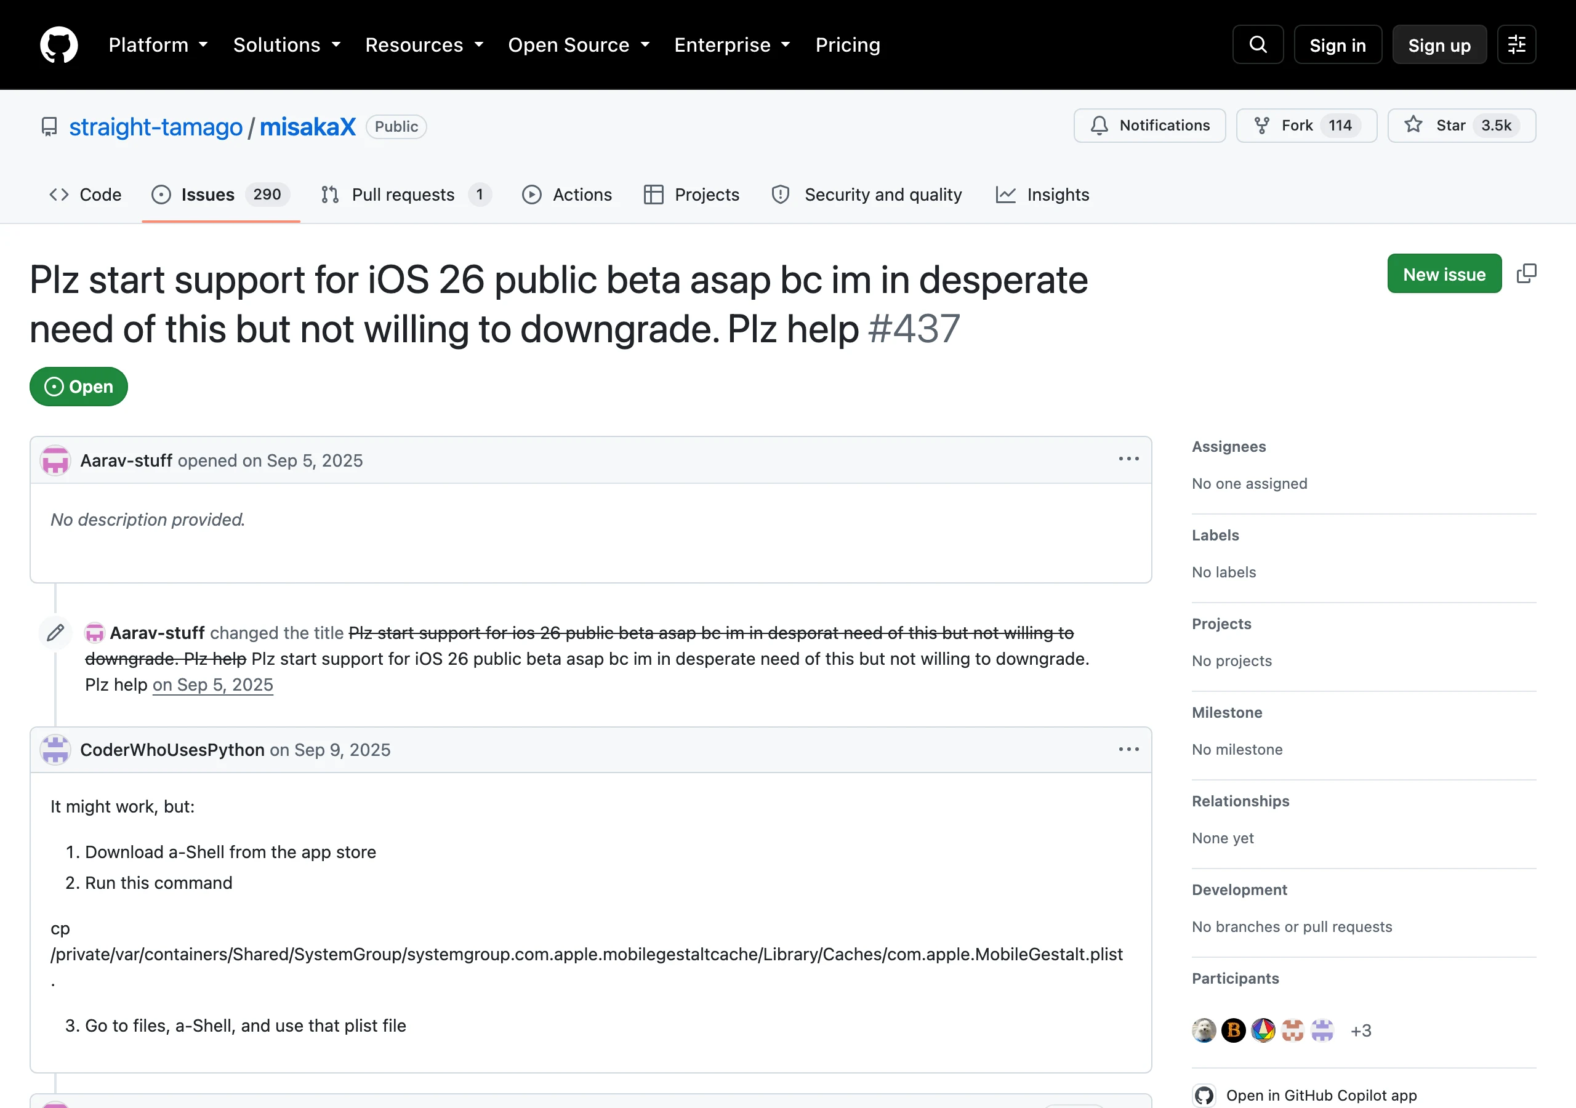Expand the Enterprise dropdown menu

732,46
